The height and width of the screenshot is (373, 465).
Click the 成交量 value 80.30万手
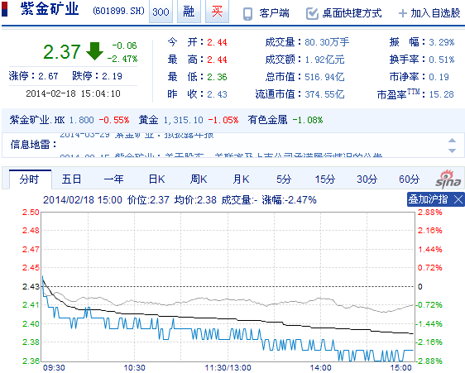(327, 42)
